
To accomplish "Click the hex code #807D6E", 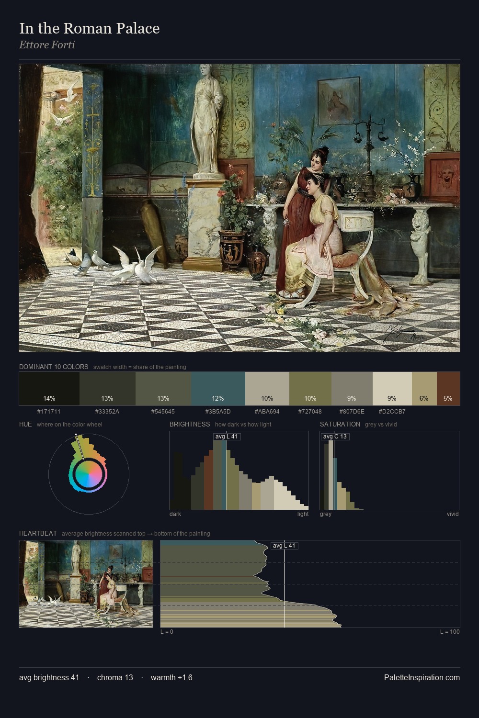I will tap(352, 412).
